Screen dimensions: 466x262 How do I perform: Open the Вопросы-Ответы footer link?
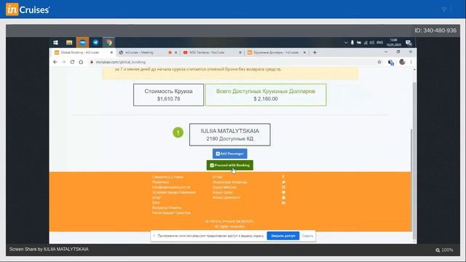click(167, 207)
